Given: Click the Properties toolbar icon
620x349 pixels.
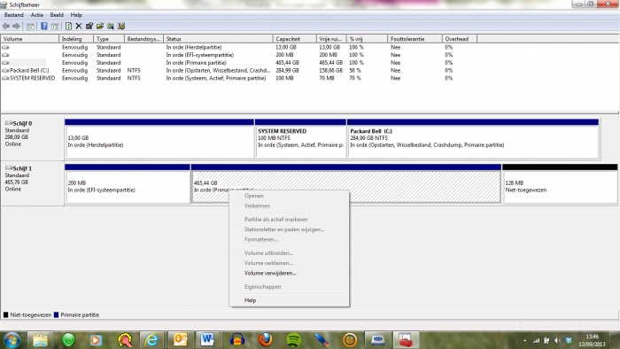Looking at the screenshot, I should [x=89, y=26].
